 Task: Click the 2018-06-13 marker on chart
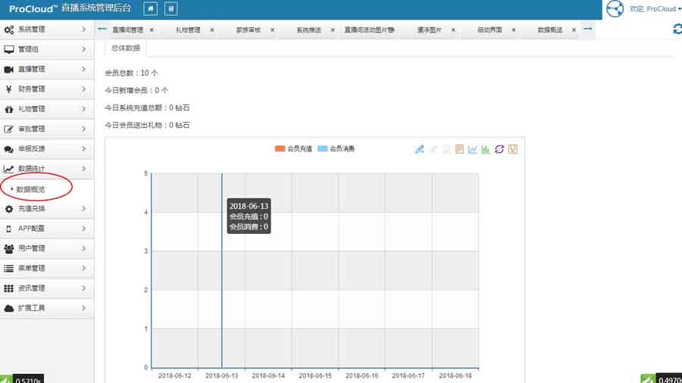pyautogui.click(x=222, y=272)
